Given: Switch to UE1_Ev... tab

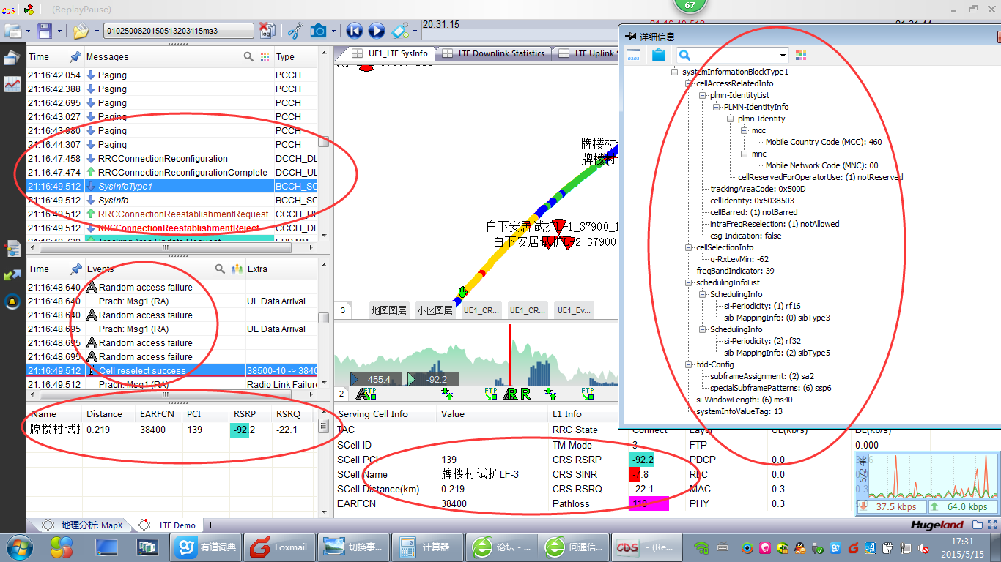Looking at the screenshot, I should point(574,310).
